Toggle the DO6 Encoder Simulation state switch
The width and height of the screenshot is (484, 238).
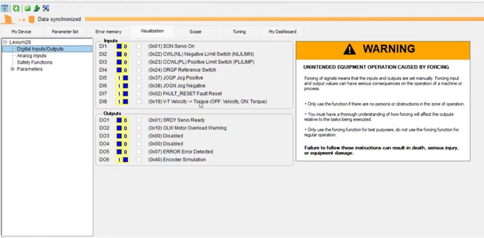[x=122, y=160]
